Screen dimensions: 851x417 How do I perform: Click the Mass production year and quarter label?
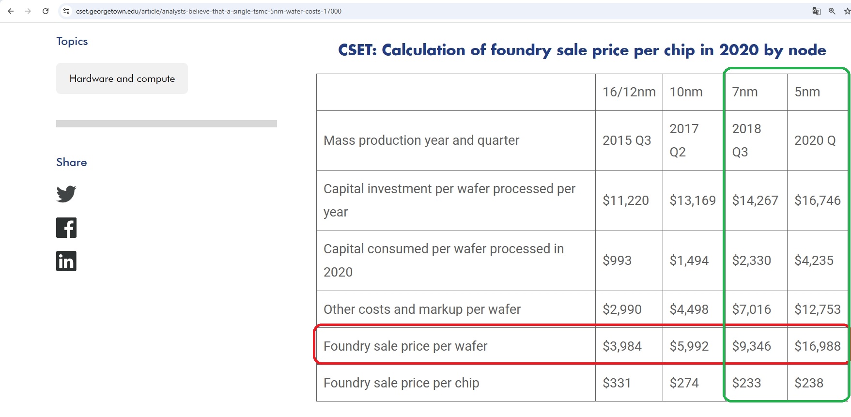pyautogui.click(x=421, y=140)
